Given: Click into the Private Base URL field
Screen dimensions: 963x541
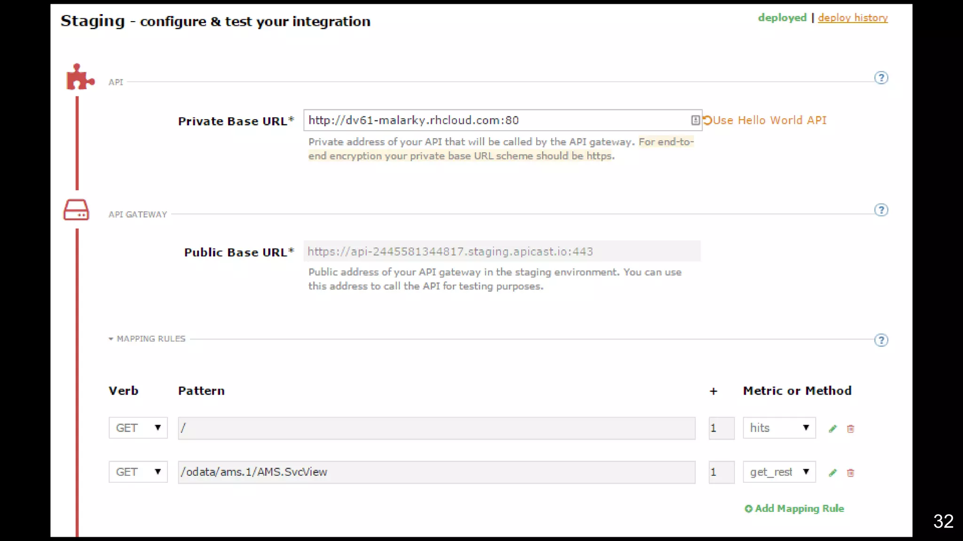Looking at the screenshot, I should 494,120.
